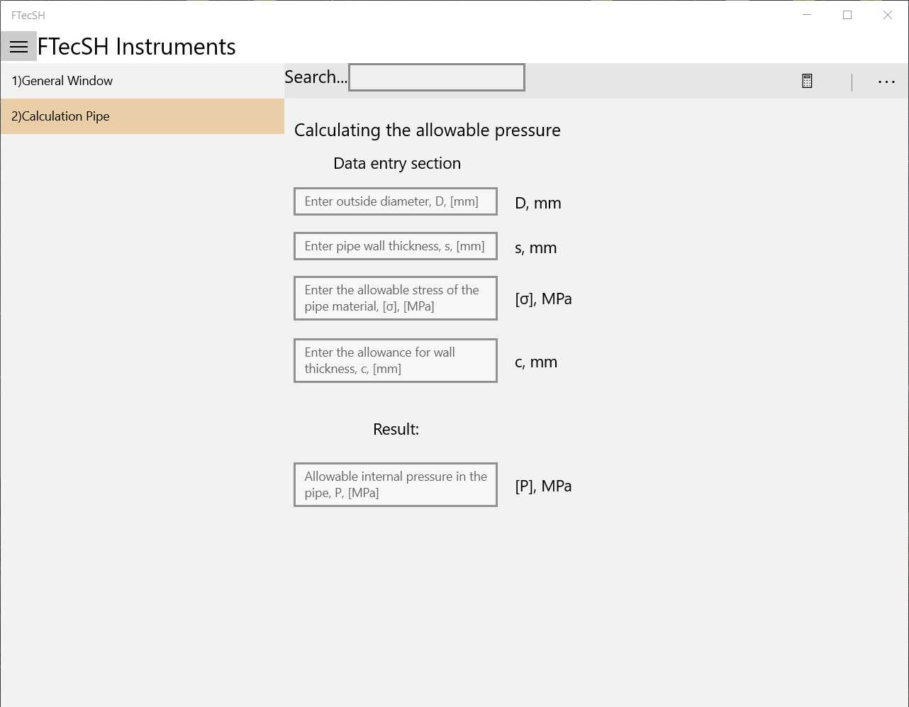Screen dimensions: 909x707
Task: Click the wall thickness allowance c field
Action: (x=396, y=360)
